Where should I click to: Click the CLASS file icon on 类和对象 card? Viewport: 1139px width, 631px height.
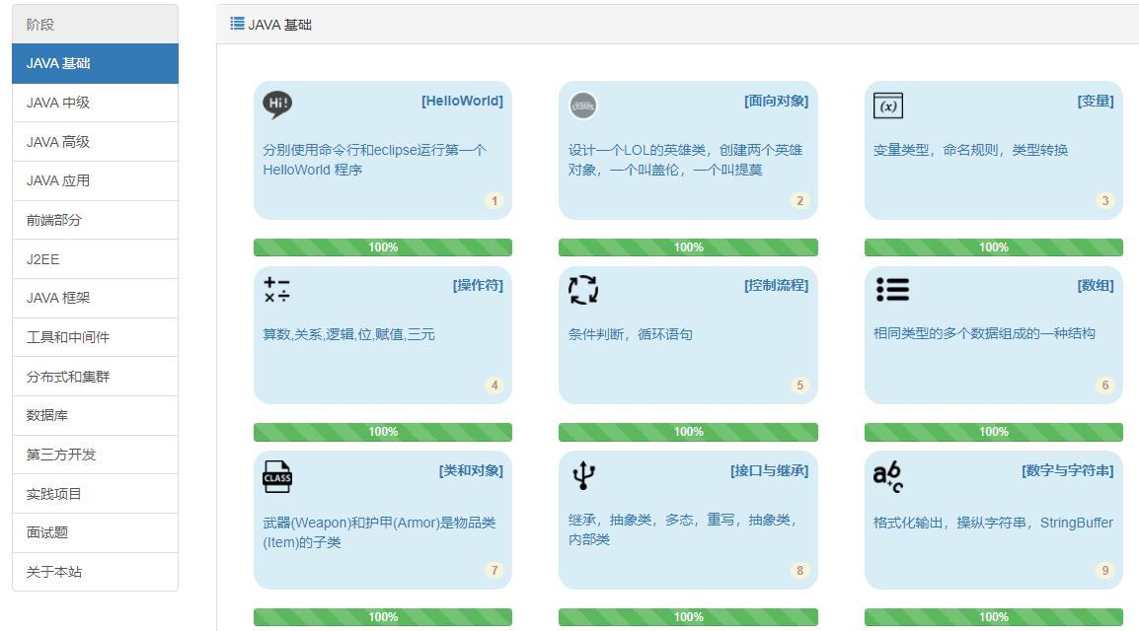(276, 476)
